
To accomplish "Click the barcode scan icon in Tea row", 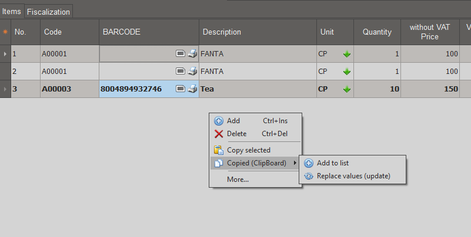I will tap(181, 89).
